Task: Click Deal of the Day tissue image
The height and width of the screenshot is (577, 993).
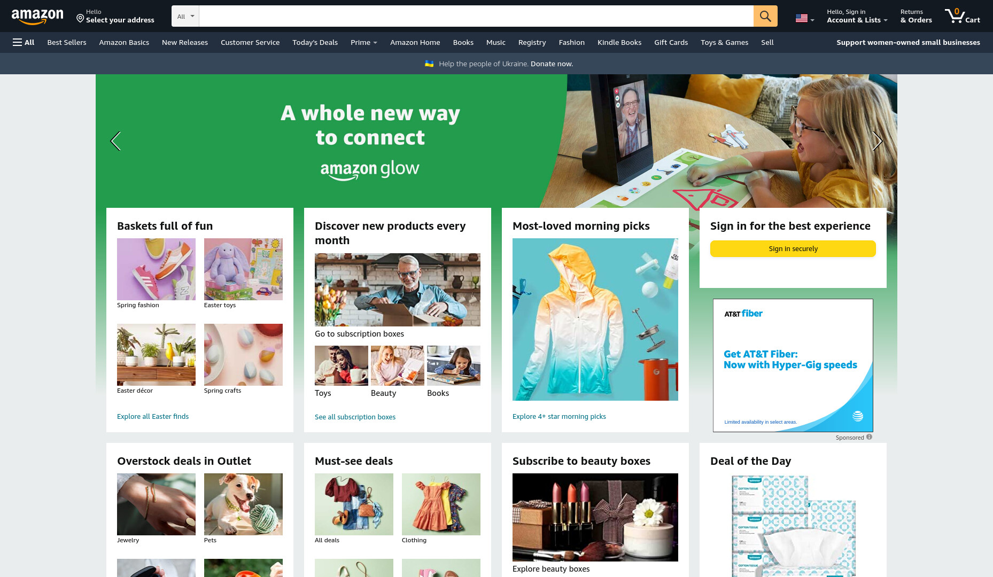Action: coord(793,525)
